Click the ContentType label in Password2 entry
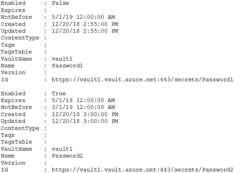 [19, 128]
